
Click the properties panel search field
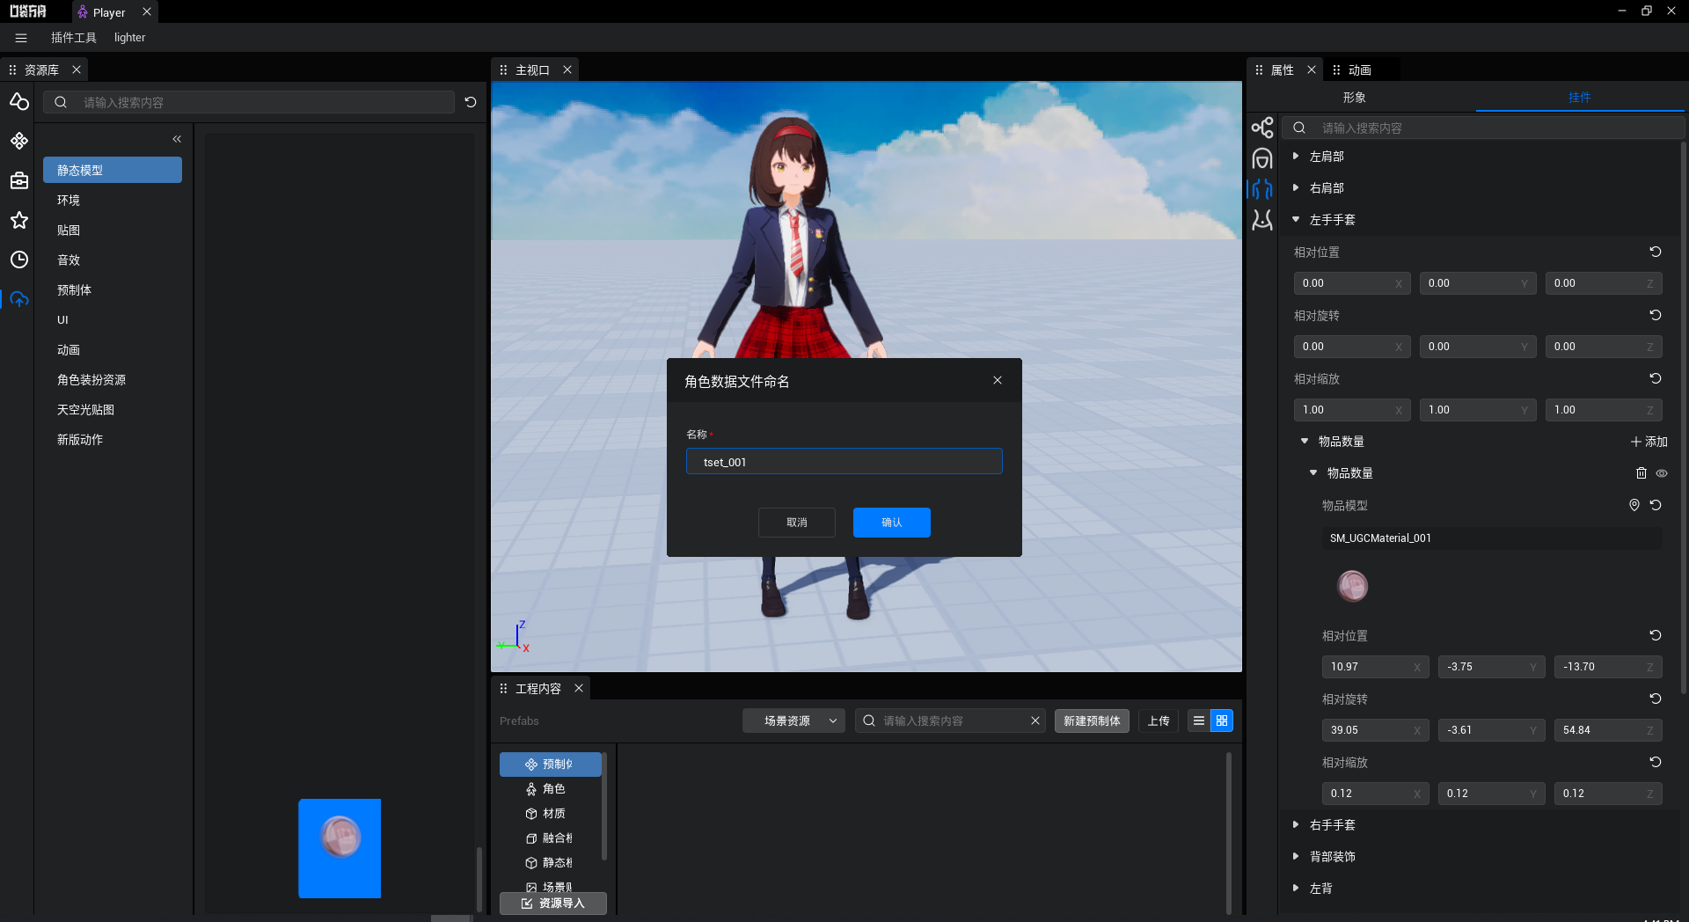[x=1483, y=128]
